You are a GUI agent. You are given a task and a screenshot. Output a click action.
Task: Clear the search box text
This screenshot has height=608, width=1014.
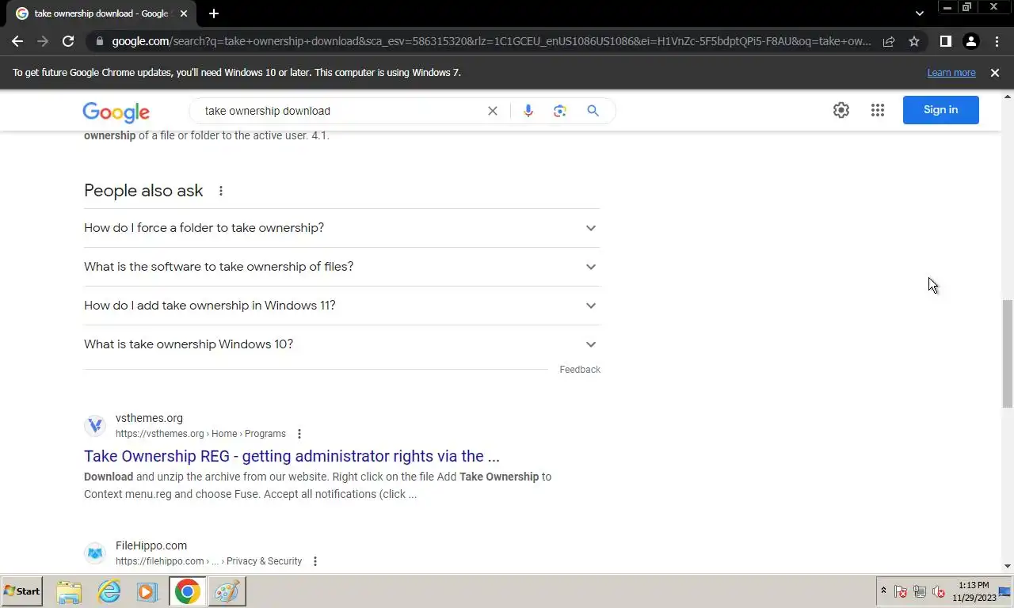click(493, 111)
